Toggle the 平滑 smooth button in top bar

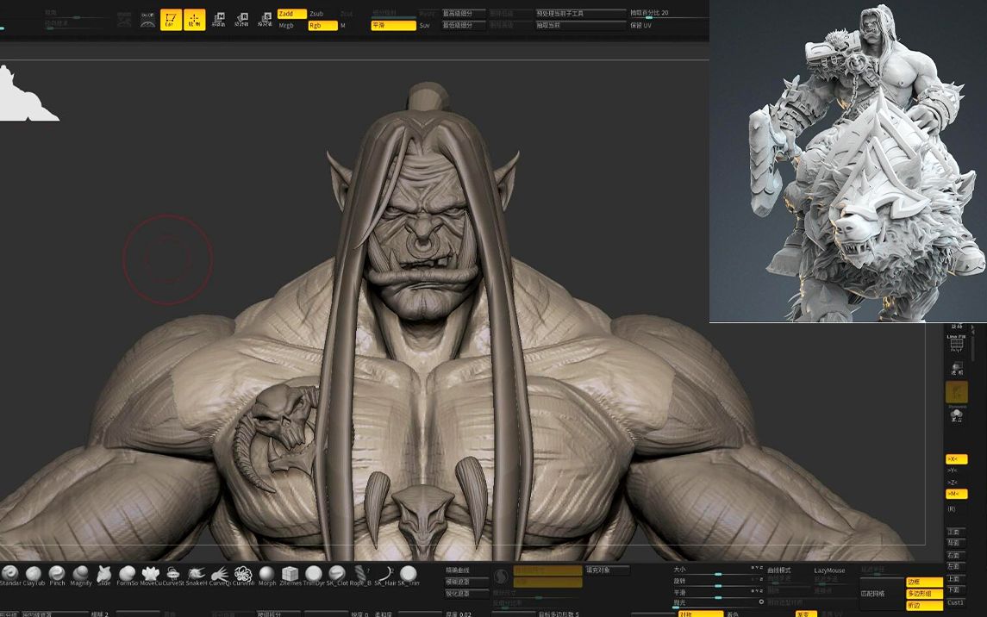pos(393,26)
